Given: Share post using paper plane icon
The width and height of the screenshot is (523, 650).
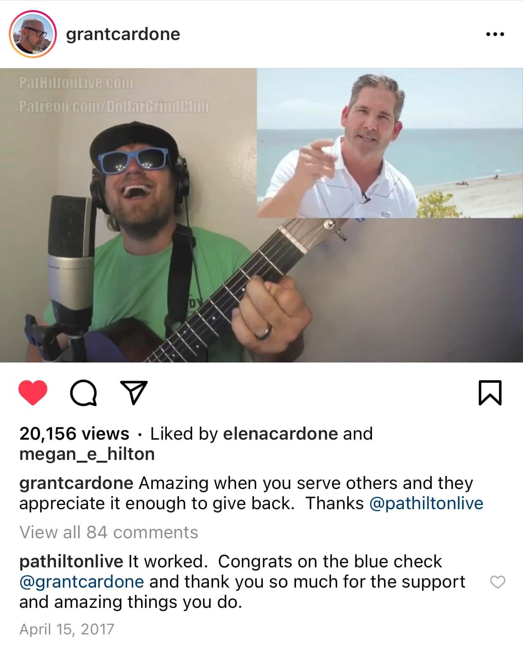Looking at the screenshot, I should [x=133, y=392].
